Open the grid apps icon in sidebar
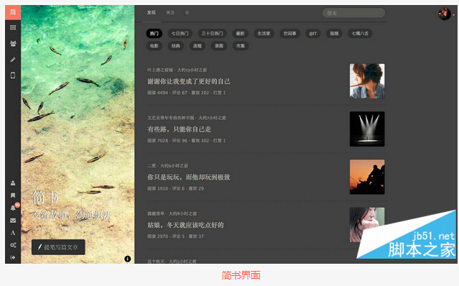This screenshot has height=286, width=459. (13, 27)
